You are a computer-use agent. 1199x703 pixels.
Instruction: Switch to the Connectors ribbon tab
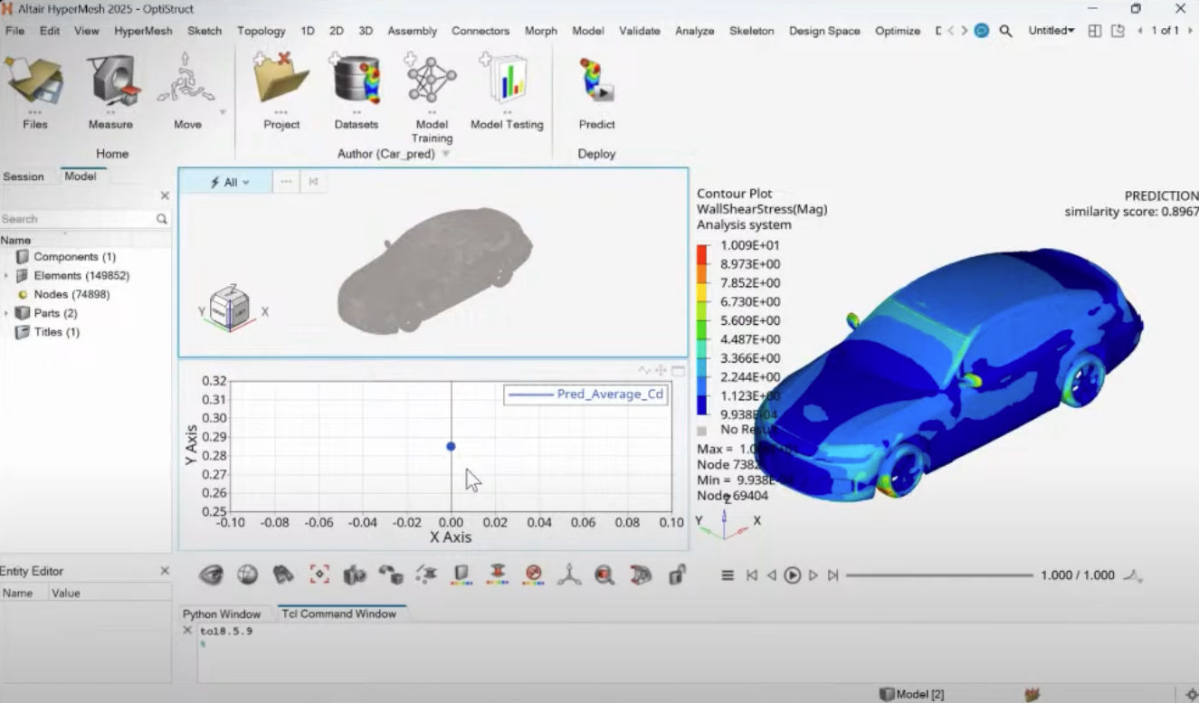coord(481,31)
